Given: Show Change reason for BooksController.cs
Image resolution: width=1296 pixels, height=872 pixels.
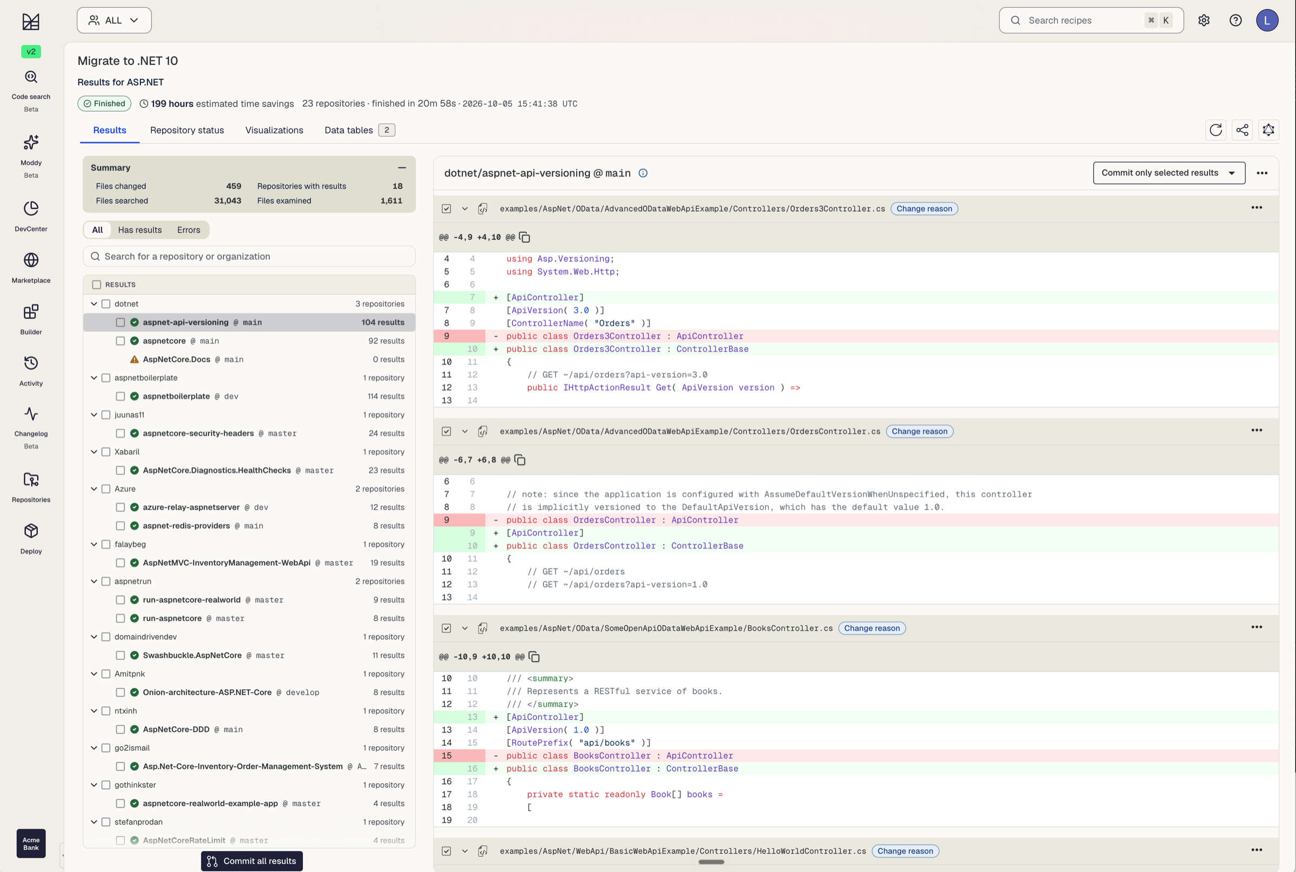Looking at the screenshot, I should (872, 628).
